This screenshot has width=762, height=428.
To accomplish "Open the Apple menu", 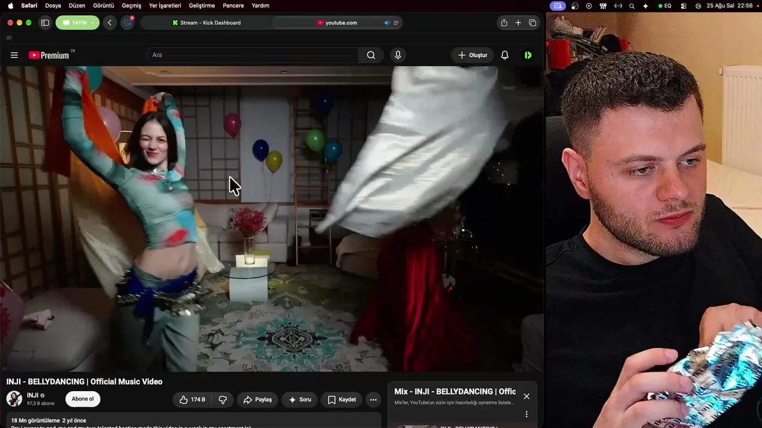I will (x=10, y=5).
